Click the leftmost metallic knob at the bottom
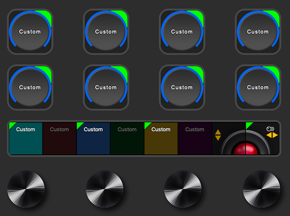This screenshot has height=216, width=290. 26,189
